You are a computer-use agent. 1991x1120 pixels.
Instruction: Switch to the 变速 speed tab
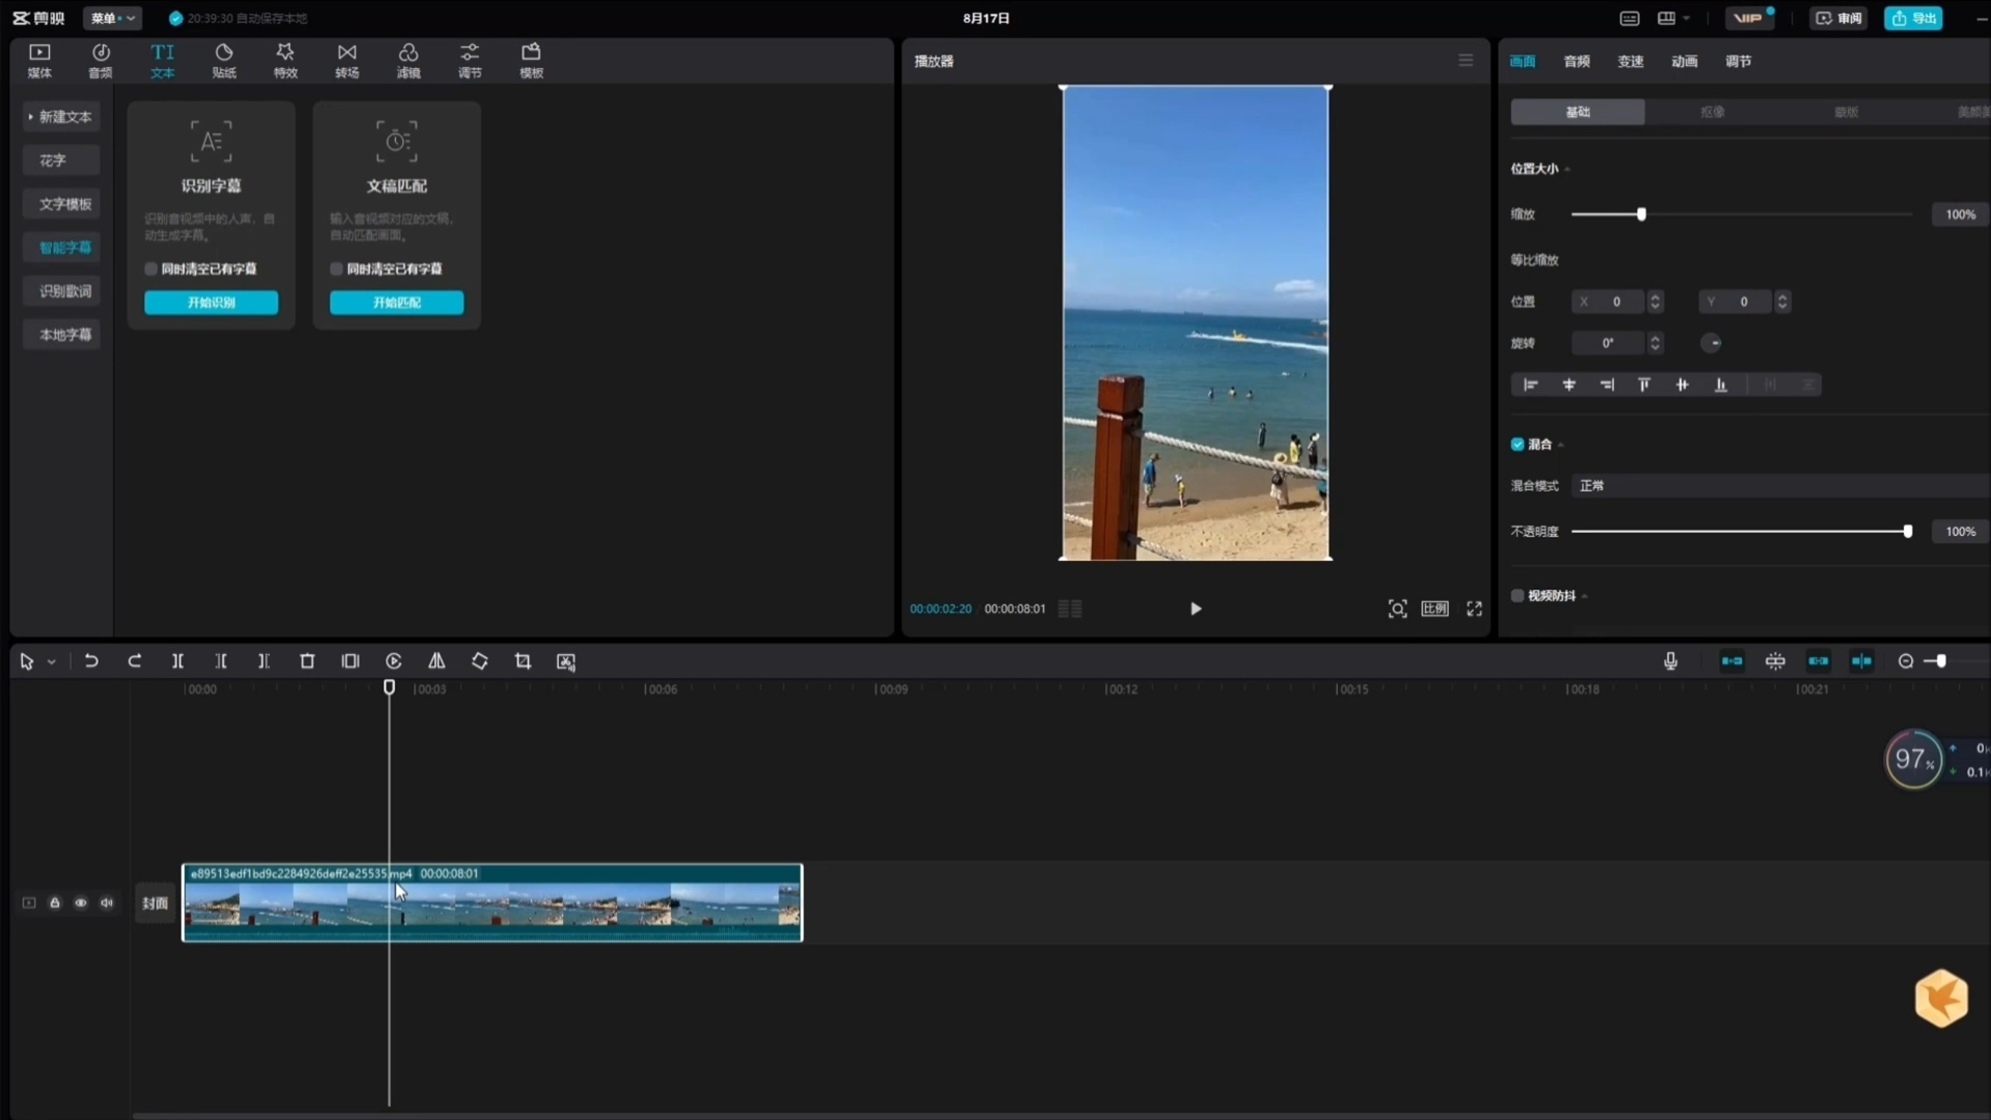tap(1630, 61)
